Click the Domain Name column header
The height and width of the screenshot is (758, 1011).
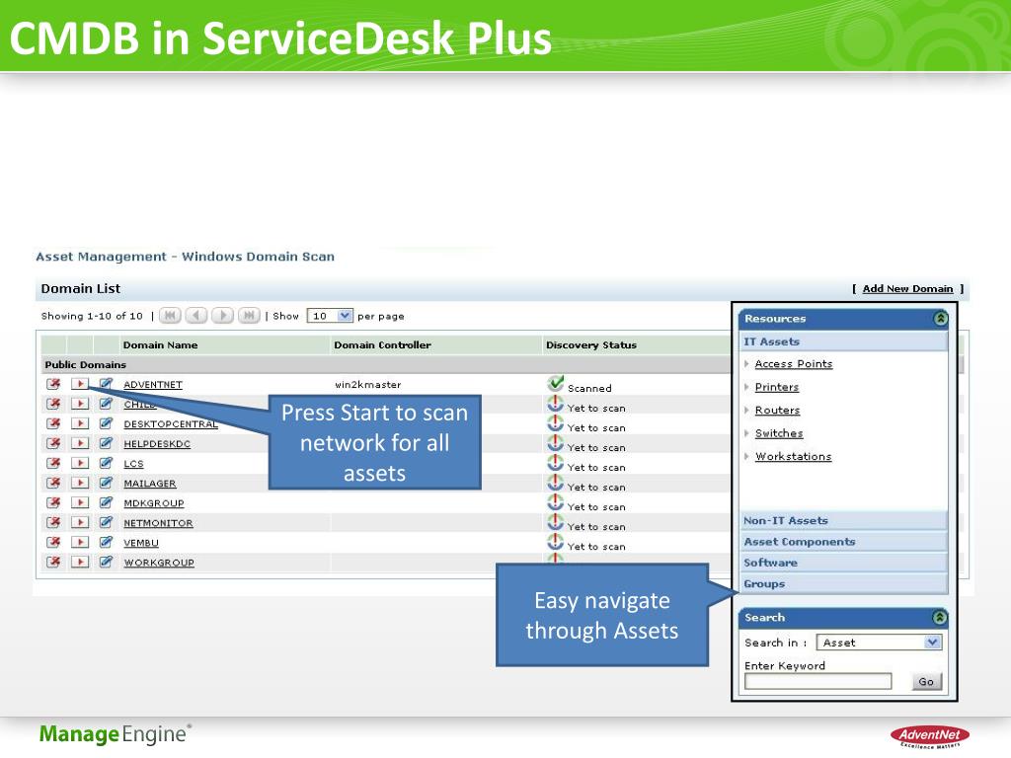point(160,344)
